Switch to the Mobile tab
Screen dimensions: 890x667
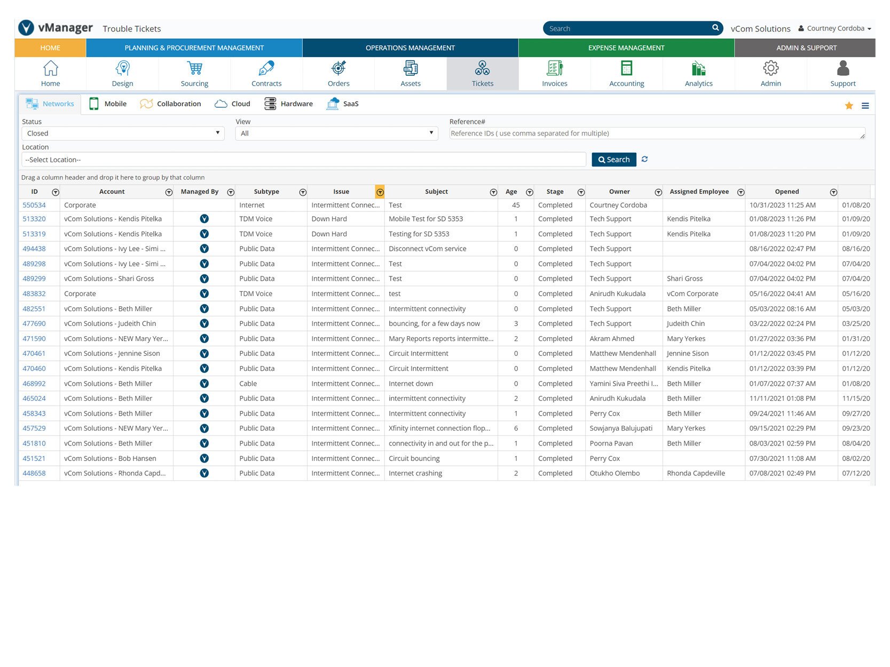pyautogui.click(x=108, y=104)
